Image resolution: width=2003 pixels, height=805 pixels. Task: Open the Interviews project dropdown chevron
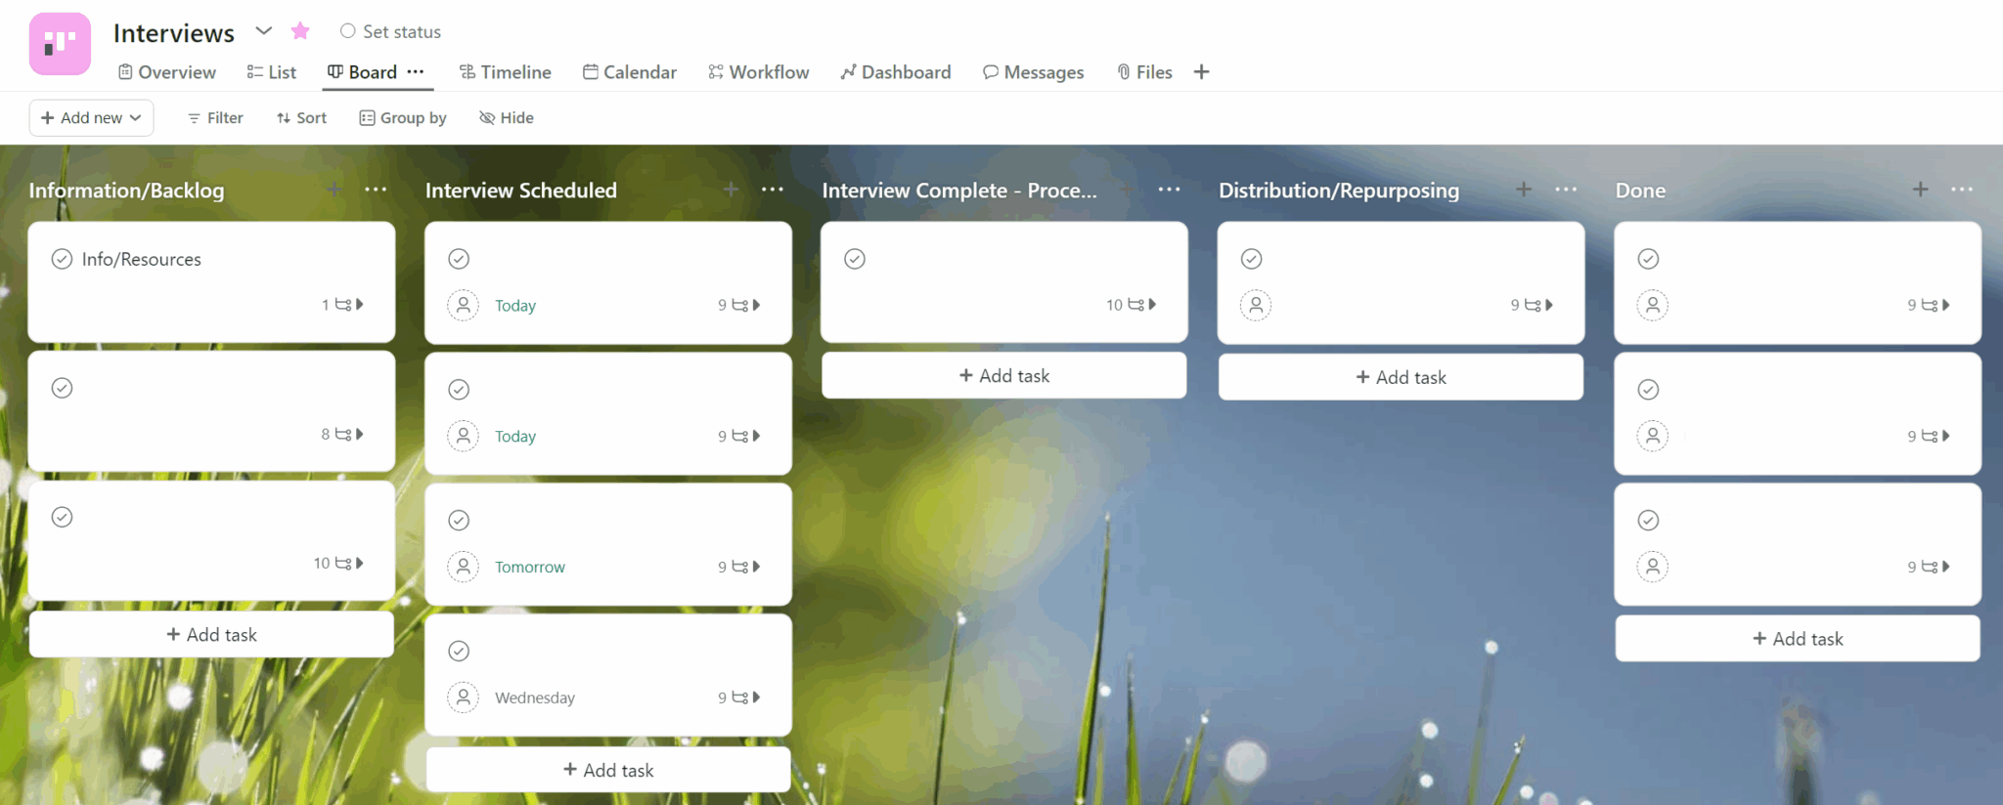(263, 31)
